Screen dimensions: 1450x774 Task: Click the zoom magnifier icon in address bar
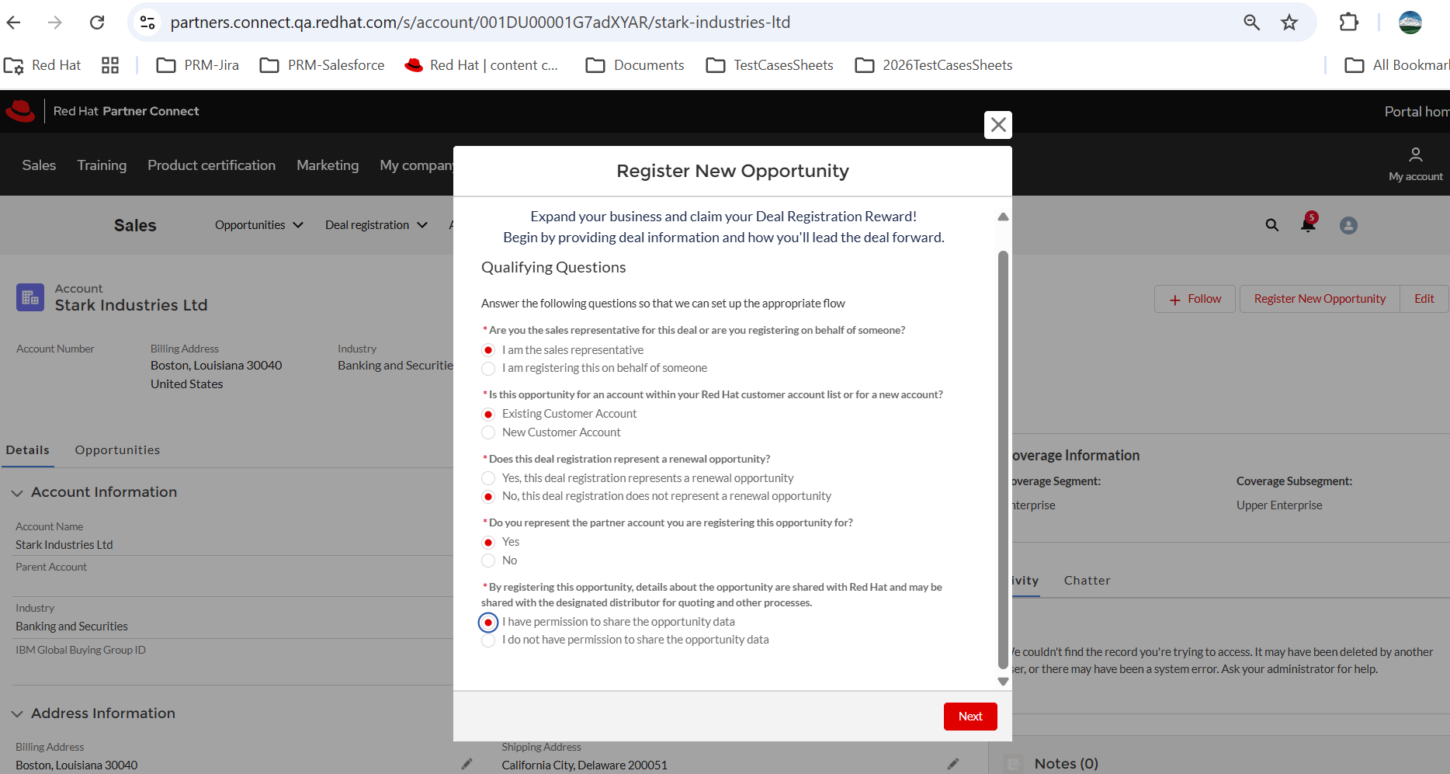point(1251,23)
